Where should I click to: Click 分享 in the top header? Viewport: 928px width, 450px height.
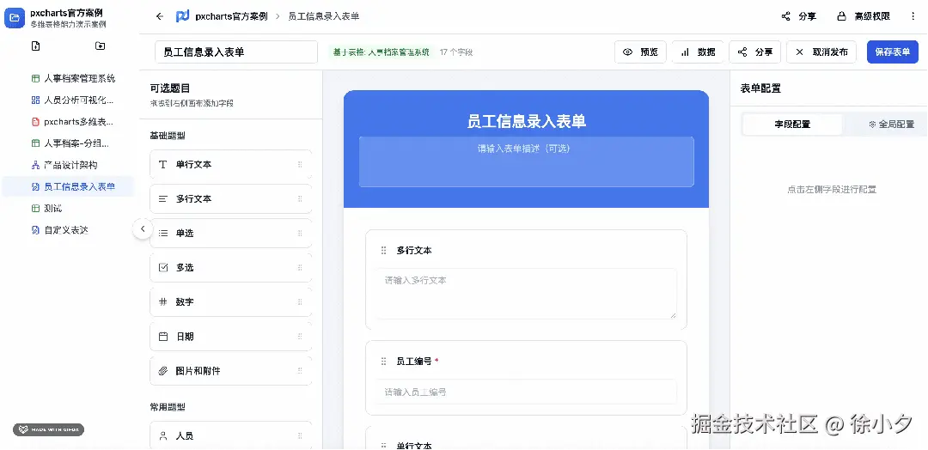tap(799, 16)
